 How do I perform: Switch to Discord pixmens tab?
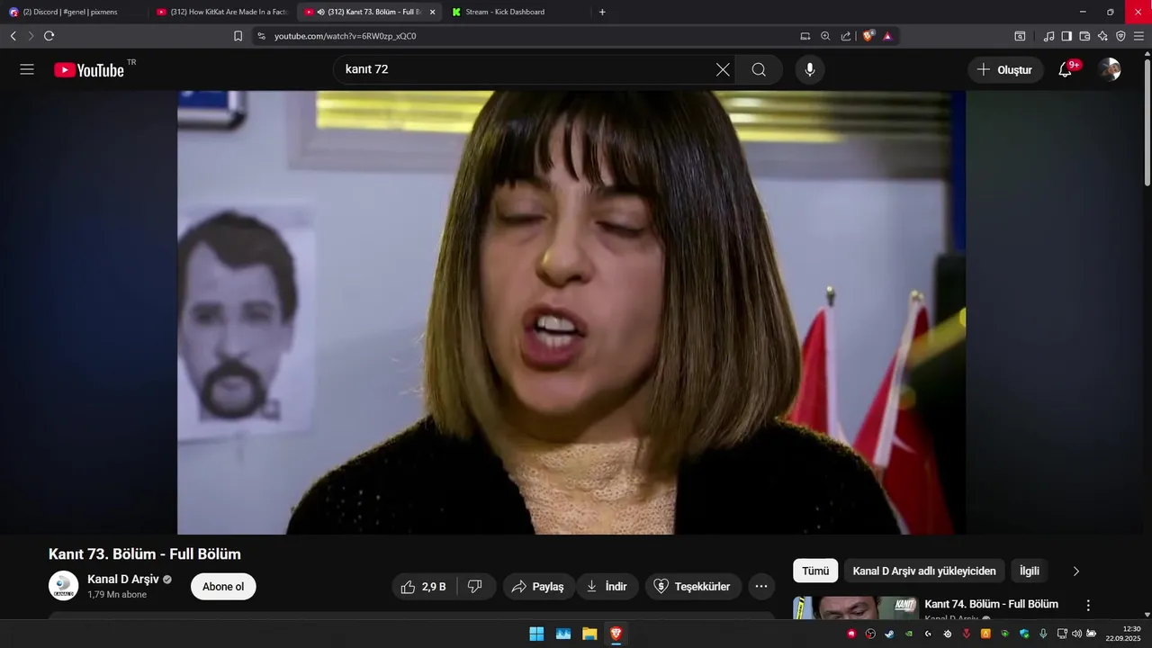click(72, 12)
